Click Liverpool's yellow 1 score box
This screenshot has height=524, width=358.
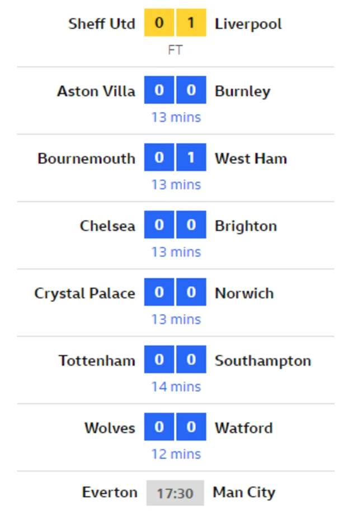tap(191, 23)
